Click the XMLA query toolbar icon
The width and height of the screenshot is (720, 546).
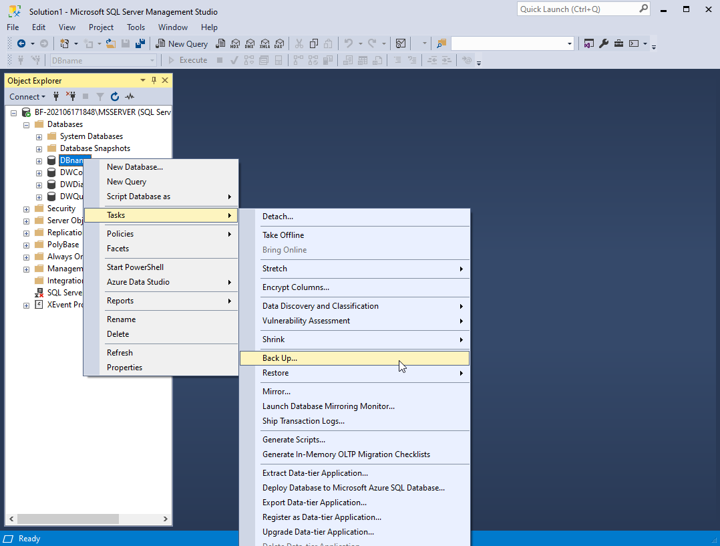coord(264,44)
